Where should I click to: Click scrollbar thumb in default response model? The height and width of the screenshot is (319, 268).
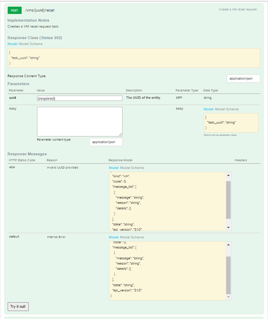coord(228,275)
